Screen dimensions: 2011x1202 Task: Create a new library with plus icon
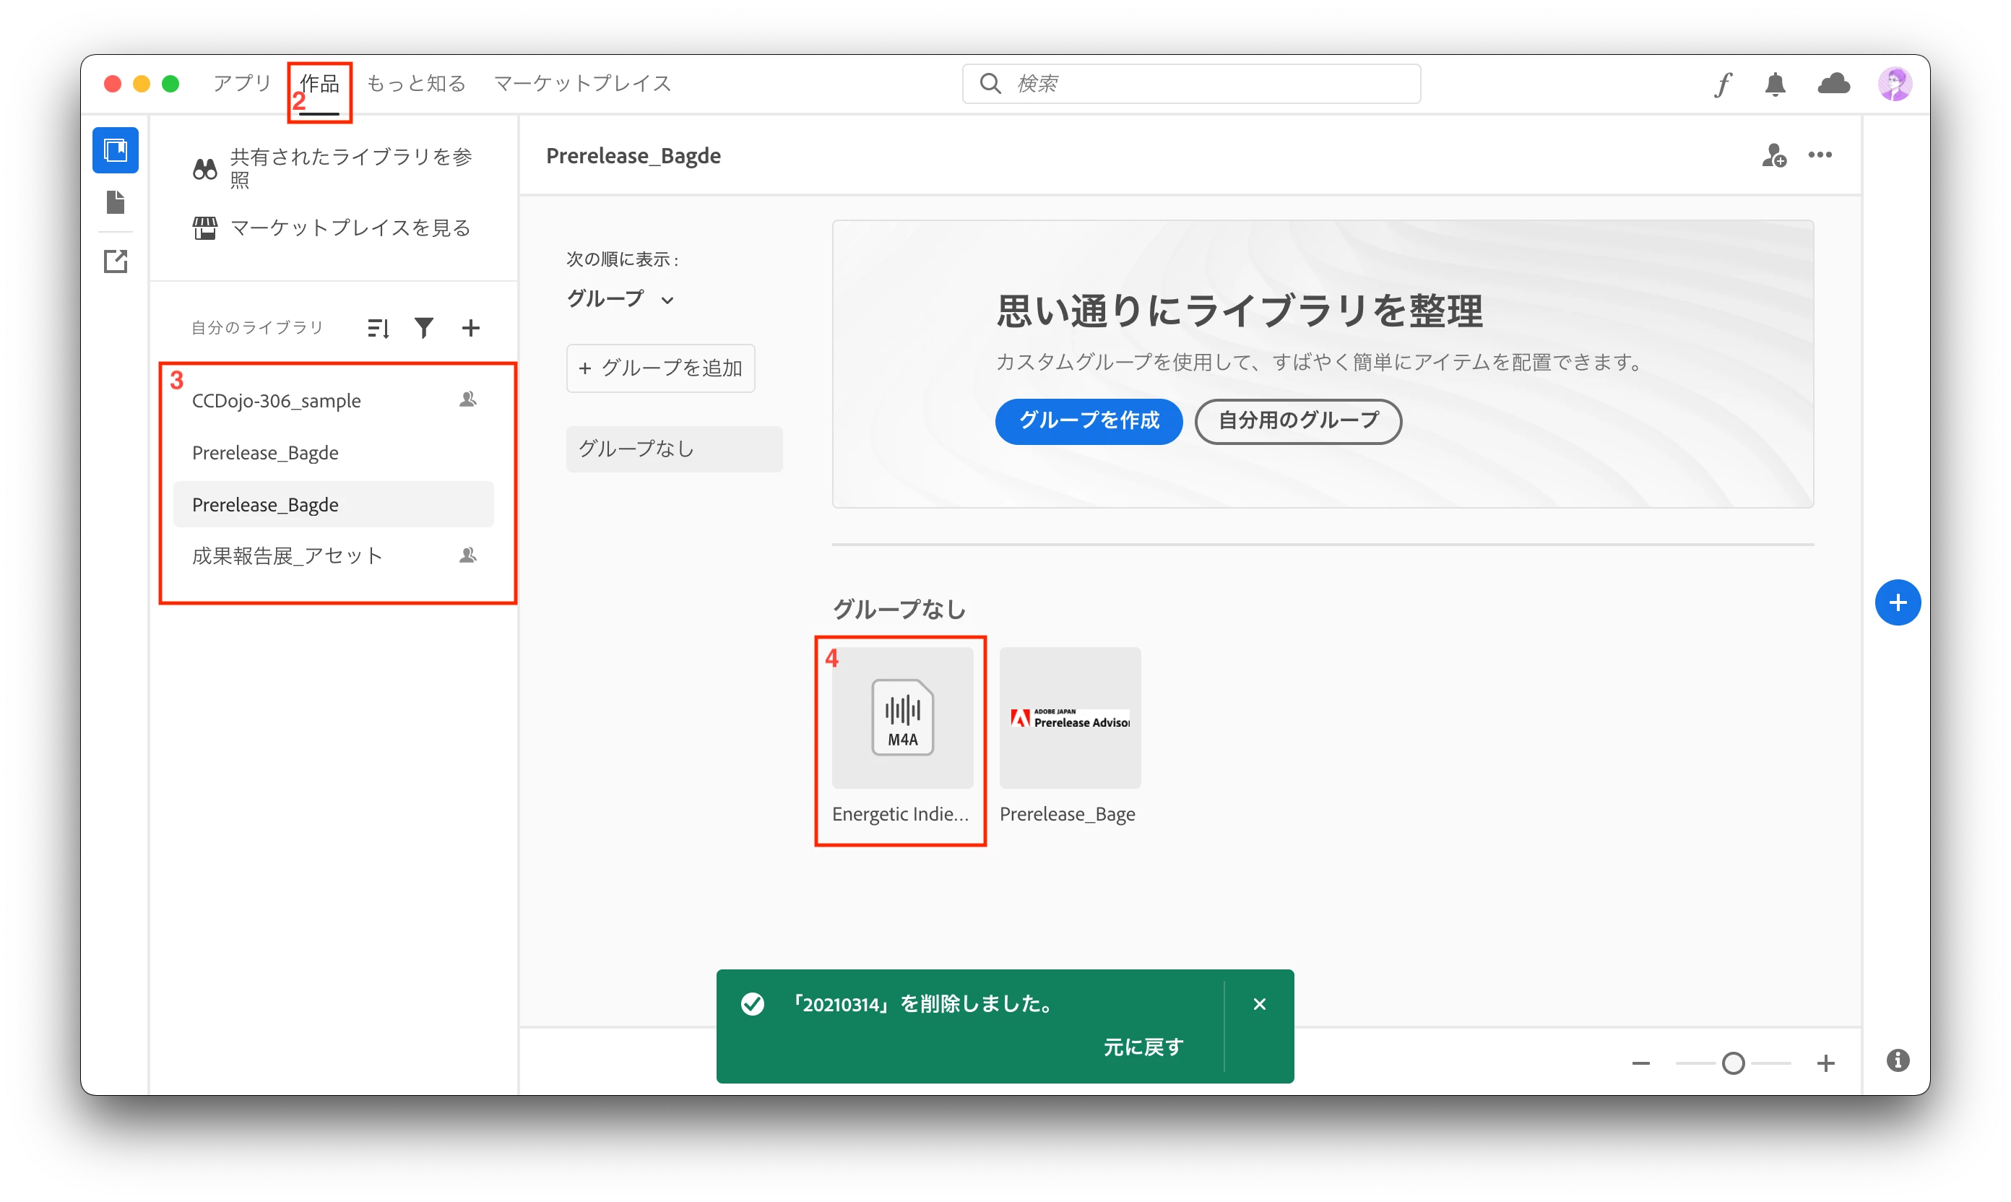[470, 328]
